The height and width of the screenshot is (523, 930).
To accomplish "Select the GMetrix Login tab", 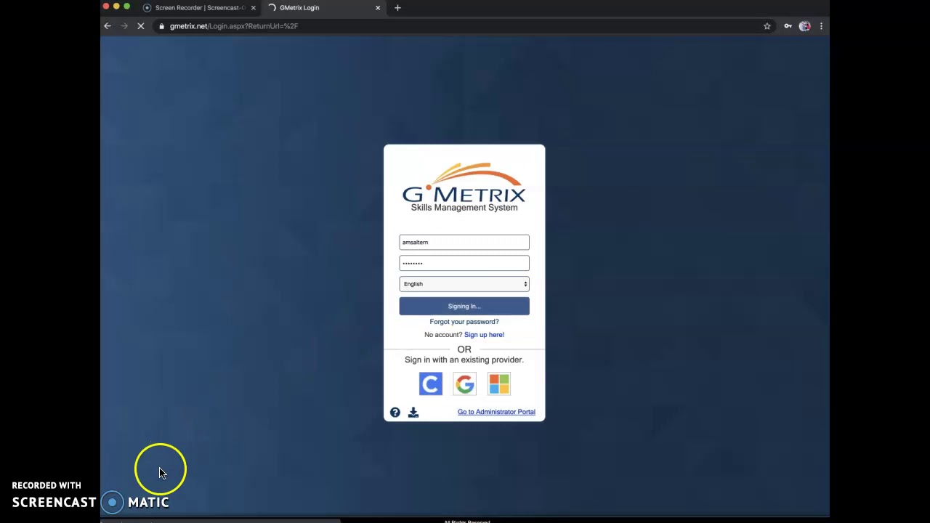I will tap(324, 7).
